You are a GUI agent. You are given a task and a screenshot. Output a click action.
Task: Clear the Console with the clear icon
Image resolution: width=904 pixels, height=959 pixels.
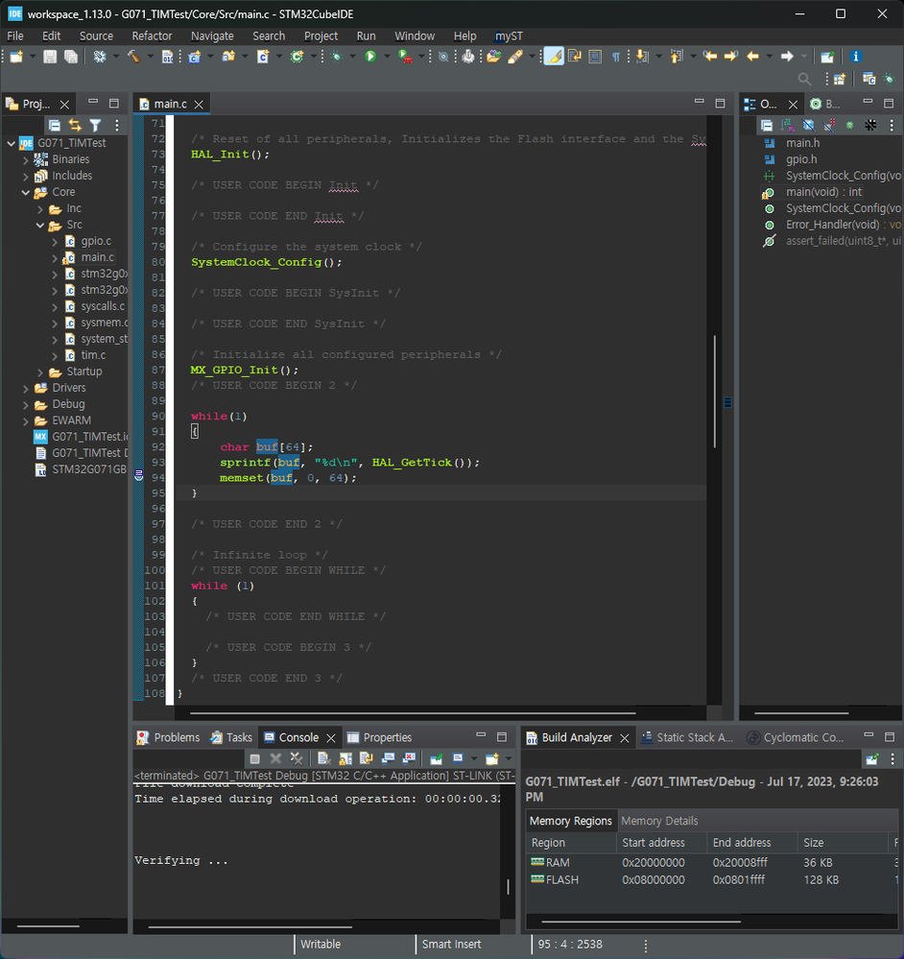click(x=323, y=759)
